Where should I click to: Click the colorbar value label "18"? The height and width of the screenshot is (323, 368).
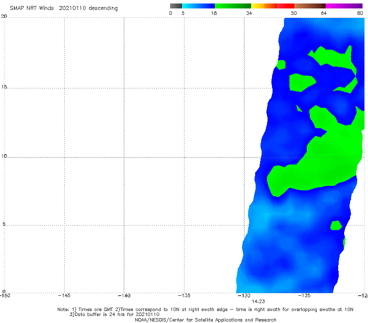tap(214, 13)
